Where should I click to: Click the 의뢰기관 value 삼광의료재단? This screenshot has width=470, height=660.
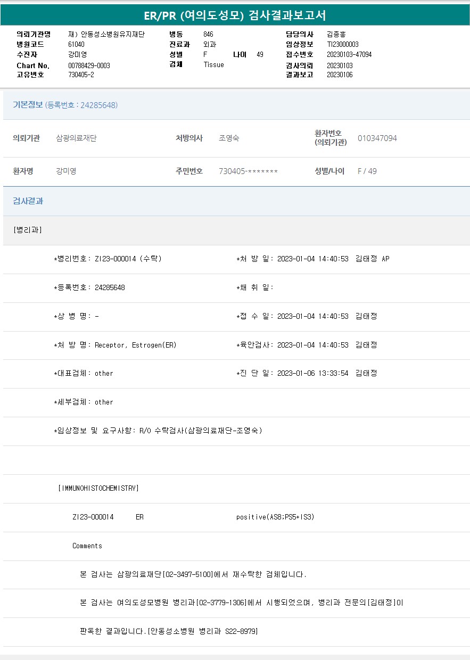(x=76, y=138)
